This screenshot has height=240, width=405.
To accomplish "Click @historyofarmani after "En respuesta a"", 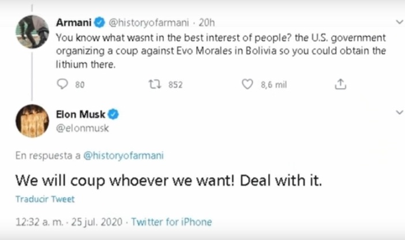I will point(125,155).
